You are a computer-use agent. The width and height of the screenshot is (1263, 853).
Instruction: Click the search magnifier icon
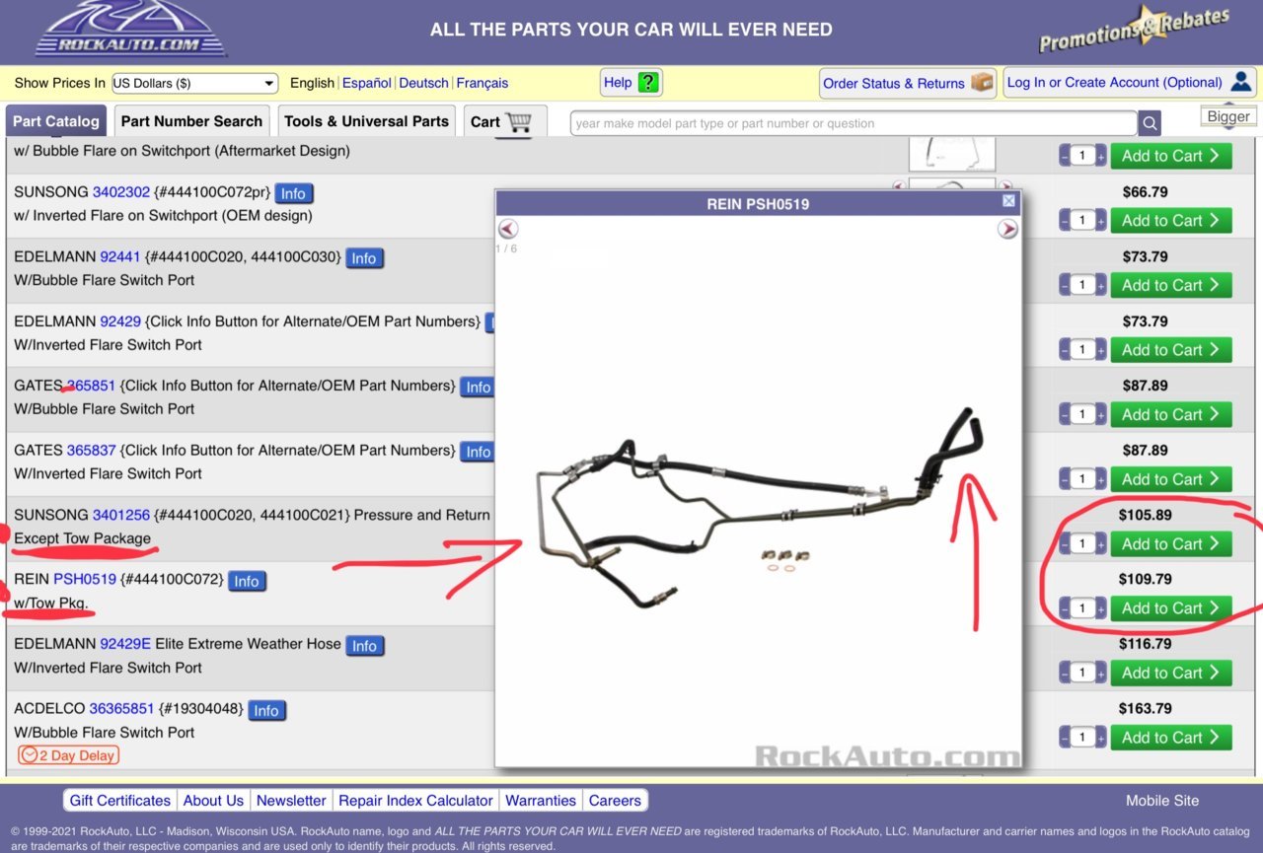(x=1150, y=123)
